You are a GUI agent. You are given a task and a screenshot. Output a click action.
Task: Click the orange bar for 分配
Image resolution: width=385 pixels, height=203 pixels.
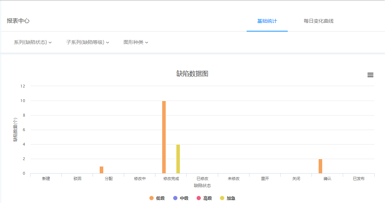tap(101, 170)
